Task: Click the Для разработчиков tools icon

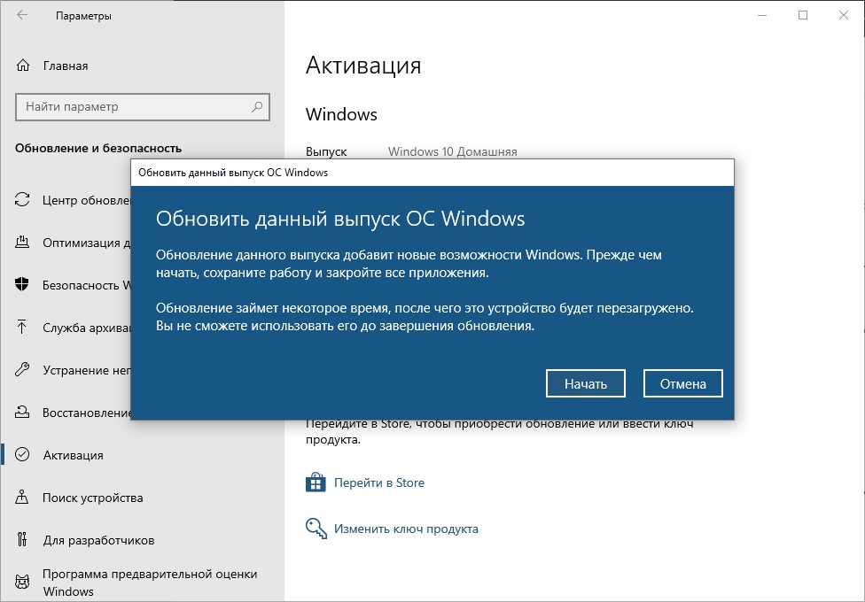Action: pos(22,539)
